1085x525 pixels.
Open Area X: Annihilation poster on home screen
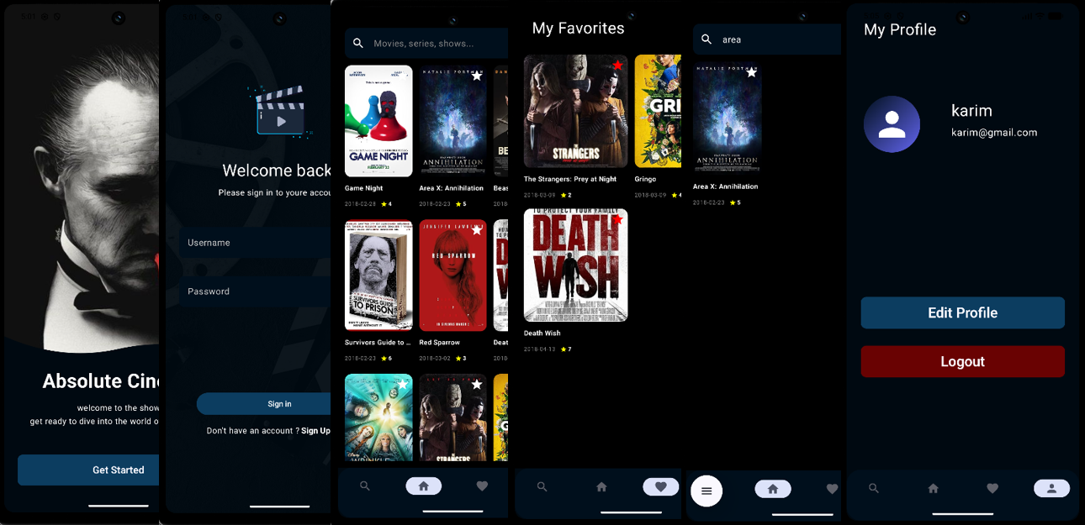click(453, 121)
